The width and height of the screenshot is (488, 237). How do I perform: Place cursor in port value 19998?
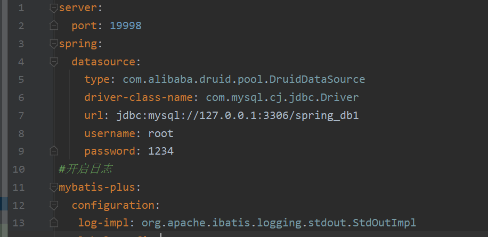126,26
